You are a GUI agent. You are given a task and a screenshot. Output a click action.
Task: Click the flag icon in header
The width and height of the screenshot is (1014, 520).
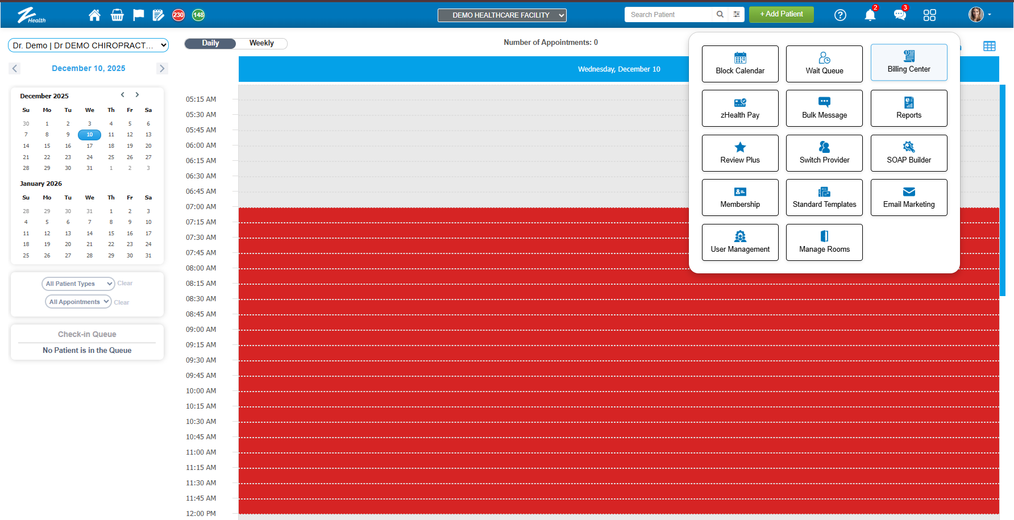[x=138, y=15]
